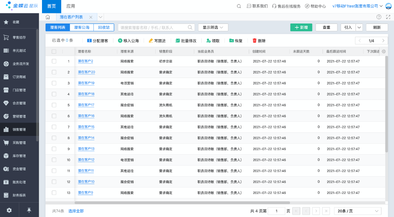Click 领取 toolbar action
Image resolution: width=394 pixels, height=217 pixels.
pyautogui.click(x=213, y=41)
